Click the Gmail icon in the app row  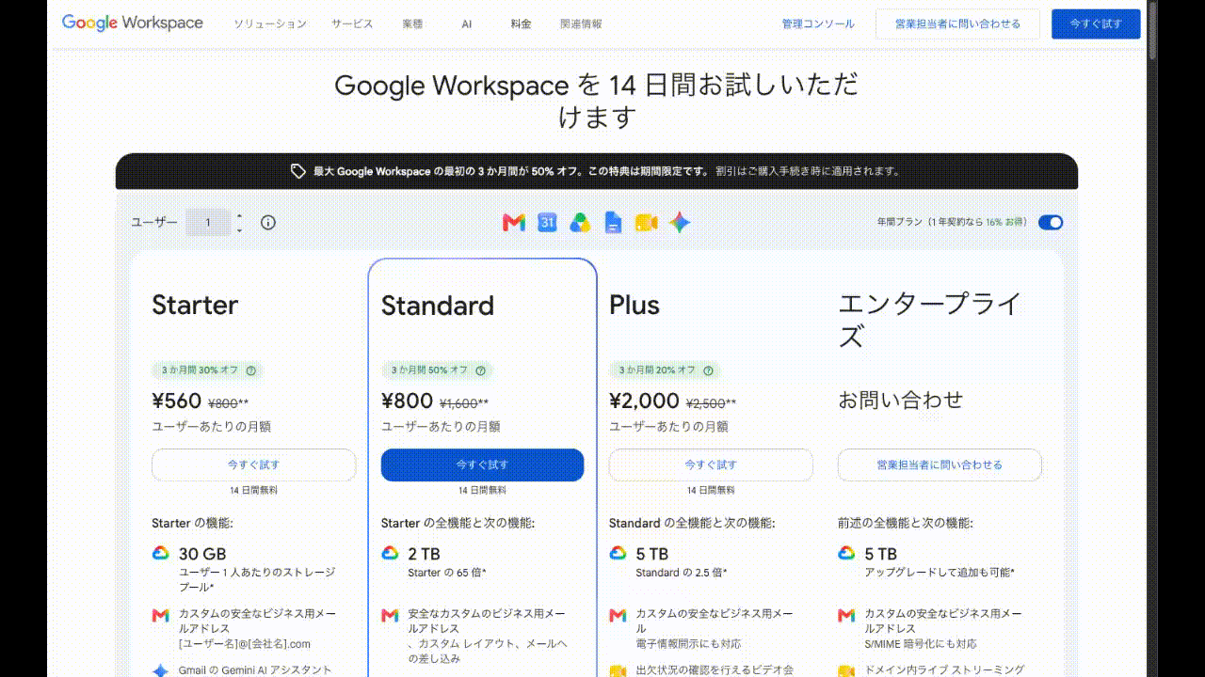point(513,223)
